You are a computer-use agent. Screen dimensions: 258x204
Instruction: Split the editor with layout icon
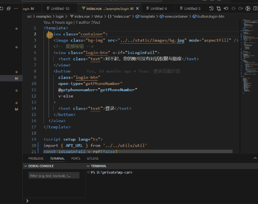(256, 8)
